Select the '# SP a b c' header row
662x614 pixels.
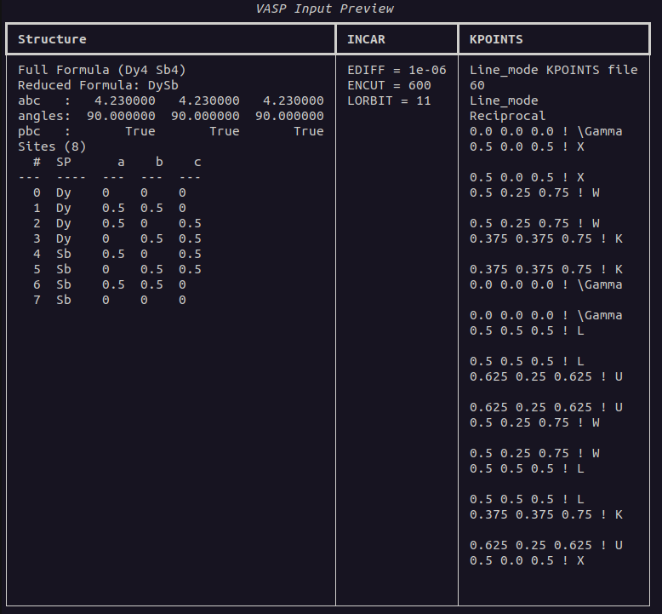117,162
